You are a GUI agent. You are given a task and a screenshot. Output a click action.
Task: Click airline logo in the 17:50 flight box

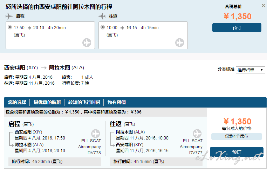[87, 43]
